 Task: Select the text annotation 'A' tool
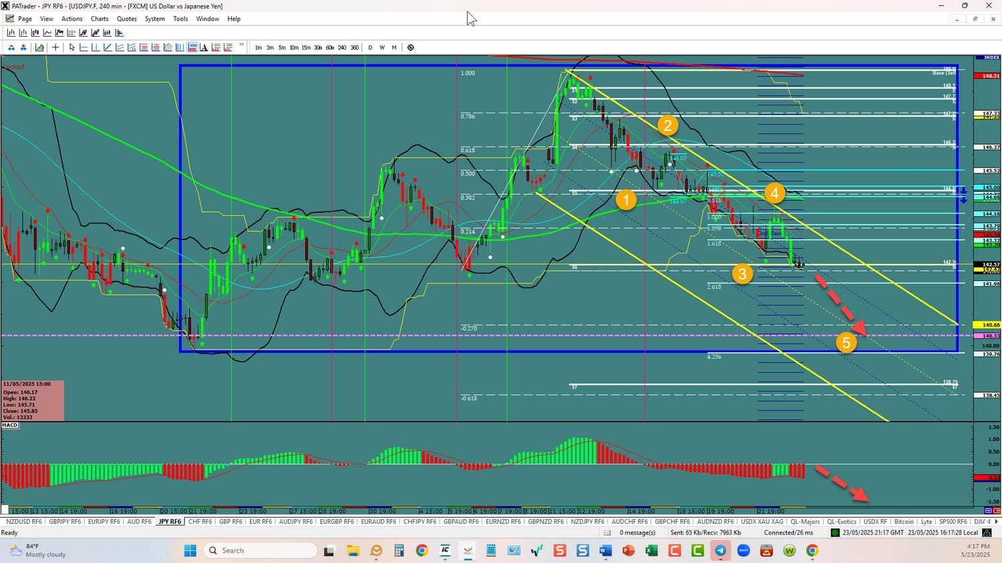click(x=204, y=47)
